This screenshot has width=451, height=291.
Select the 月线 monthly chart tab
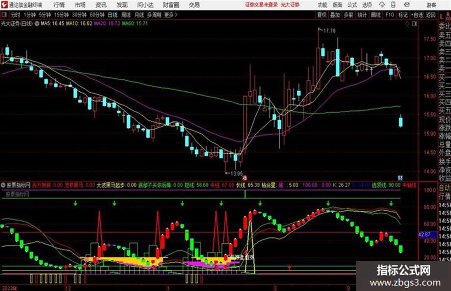[139, 15]
